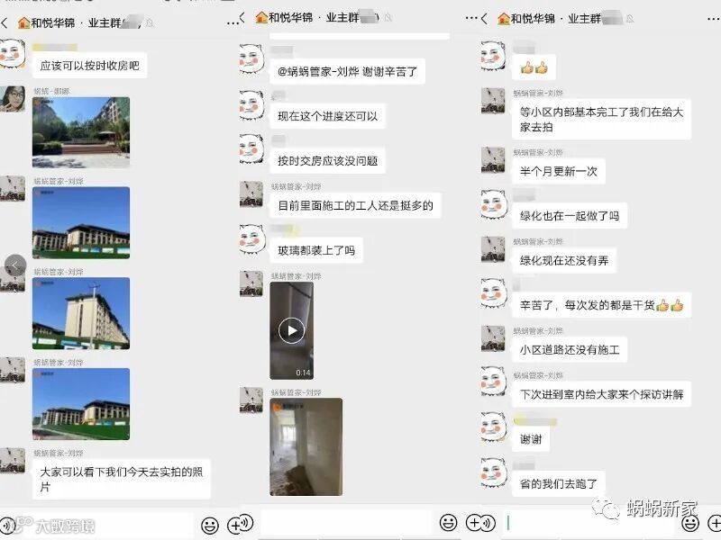
Task: Open the more options dots in middle chat
Action: (471, 18)
